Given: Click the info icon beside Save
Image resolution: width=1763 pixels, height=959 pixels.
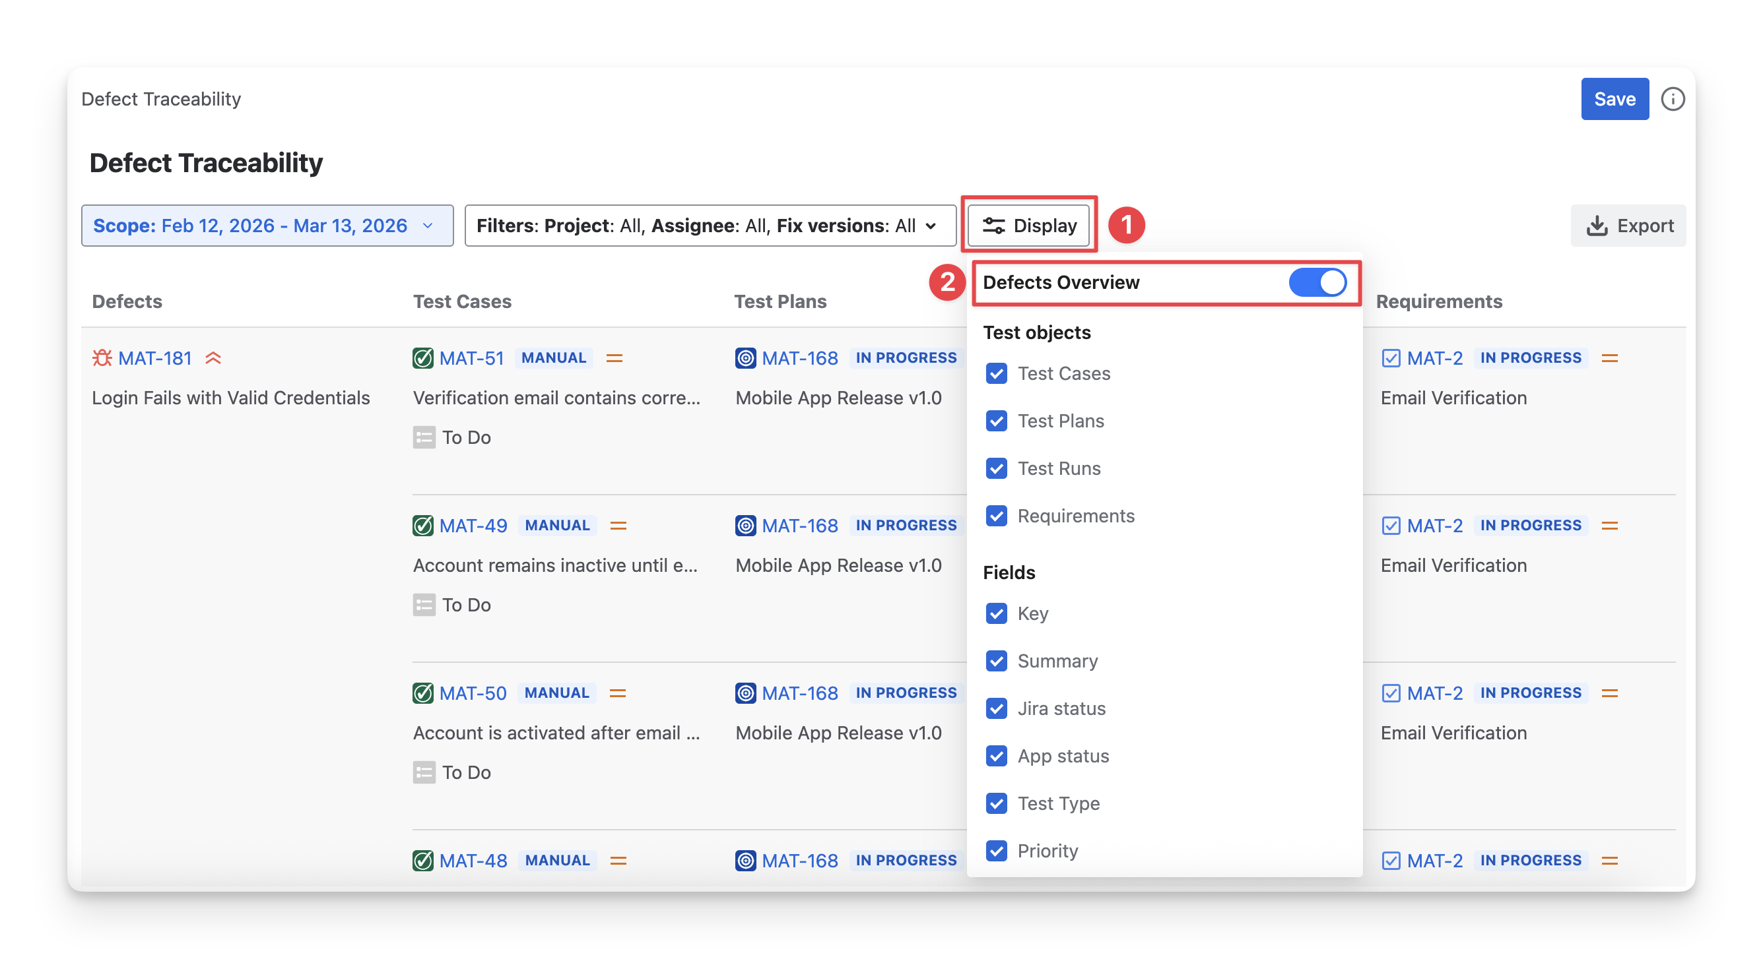Looking at the screenshot, I should tap(1672, 99).
